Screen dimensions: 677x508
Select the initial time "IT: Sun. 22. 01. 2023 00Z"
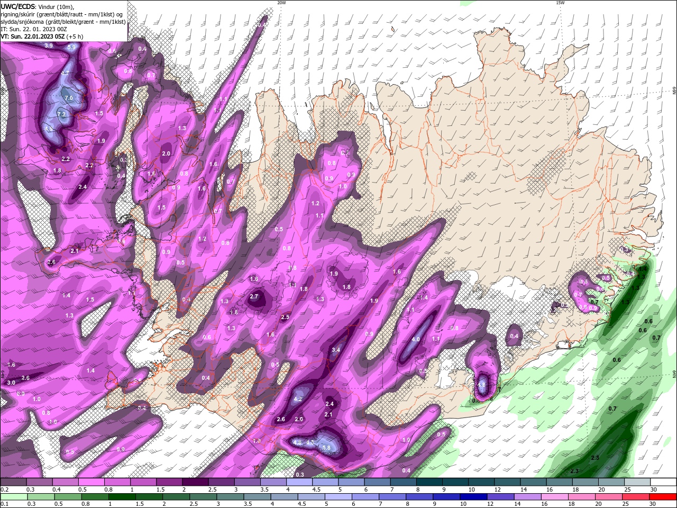tap(33, 29)
